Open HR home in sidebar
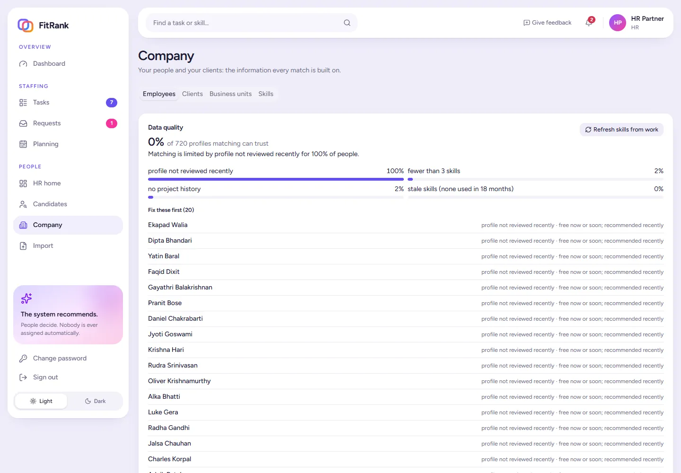Viewport: 681px width, 473px height. pos(68,184)
